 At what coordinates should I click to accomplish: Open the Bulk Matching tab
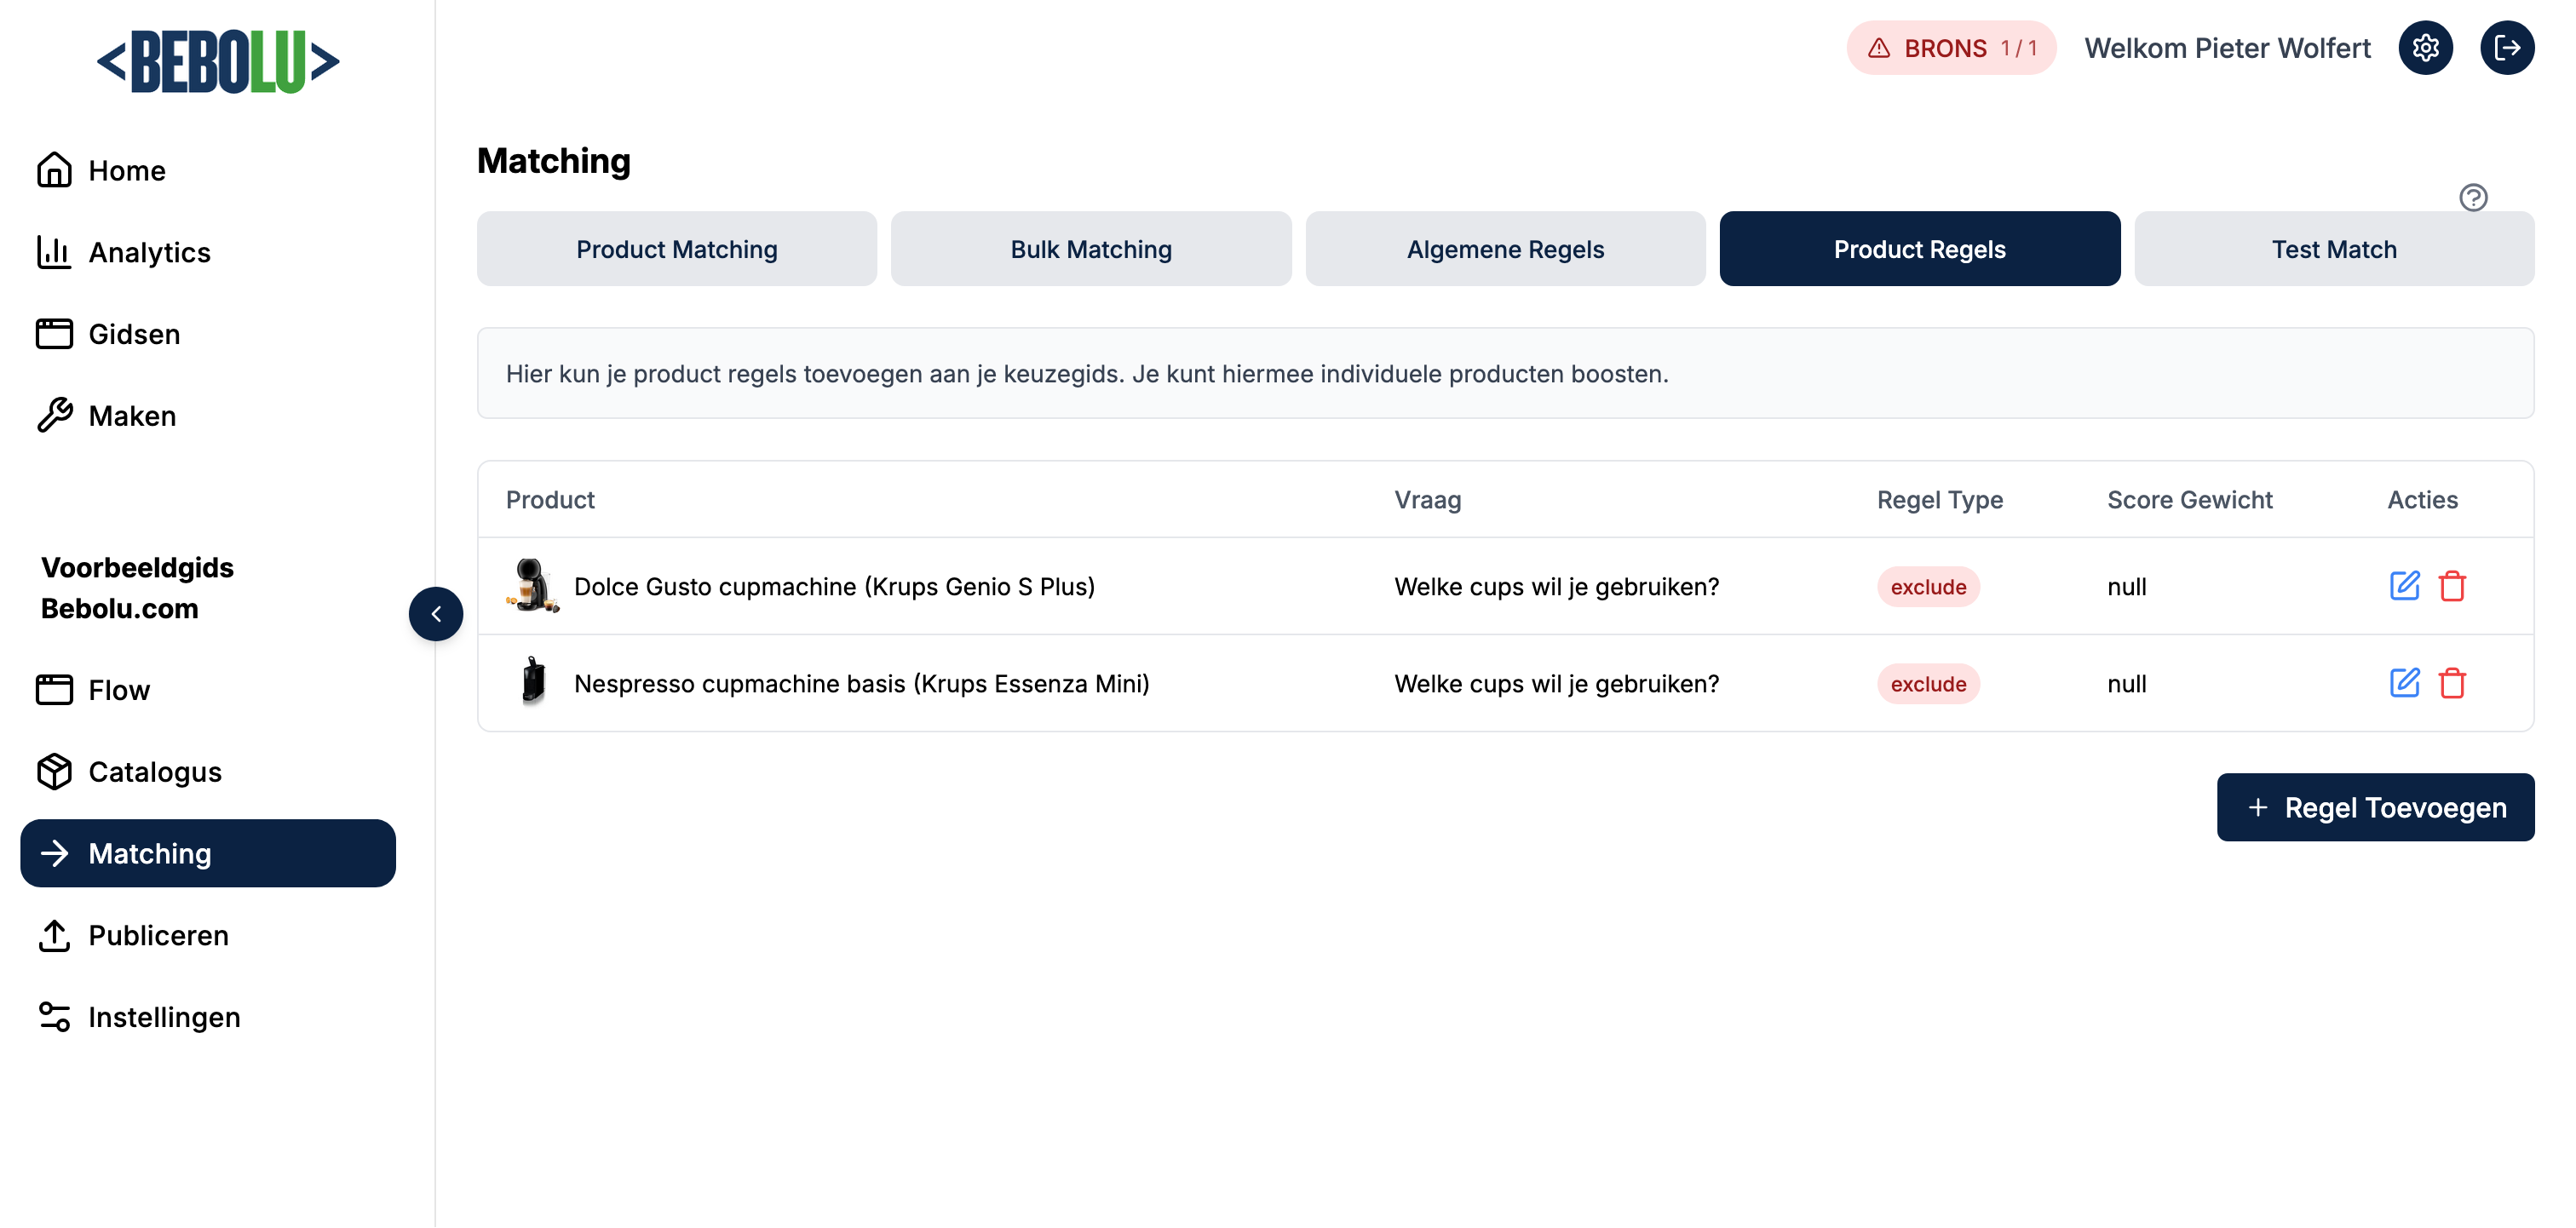pyautogui.click(x=1091, y=249)
